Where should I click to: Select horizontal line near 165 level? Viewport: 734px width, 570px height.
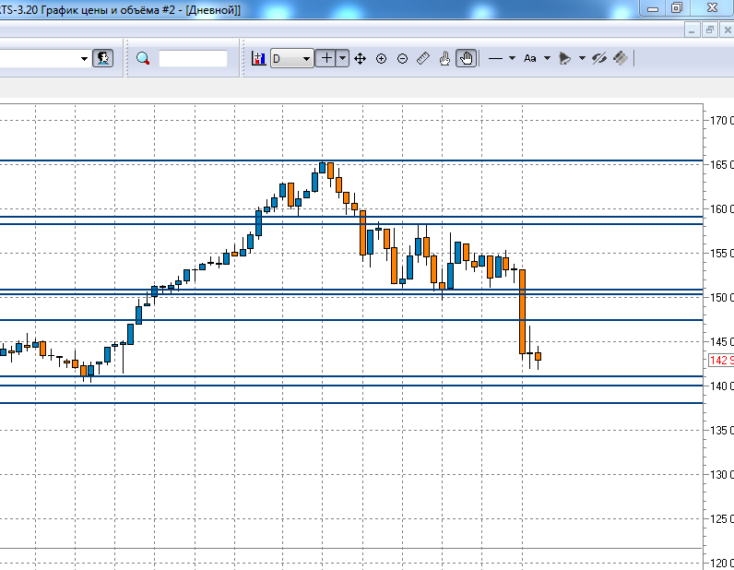[x=351, y=160]
